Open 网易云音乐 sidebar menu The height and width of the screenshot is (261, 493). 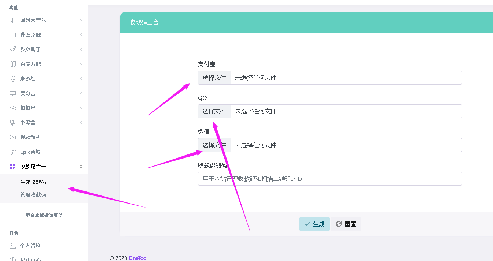pos(44,20)
